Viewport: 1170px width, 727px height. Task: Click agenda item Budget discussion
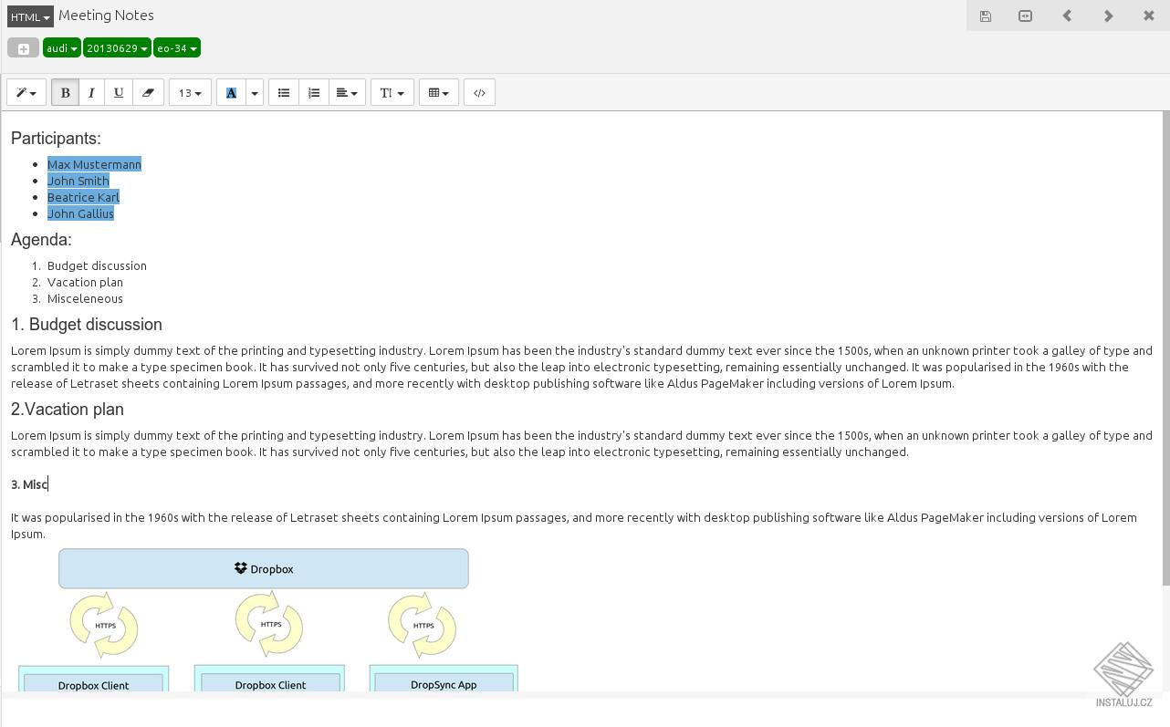97,265
